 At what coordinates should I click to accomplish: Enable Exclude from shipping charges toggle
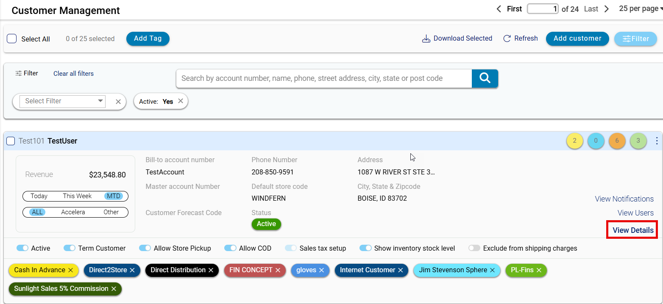point(474,248)
